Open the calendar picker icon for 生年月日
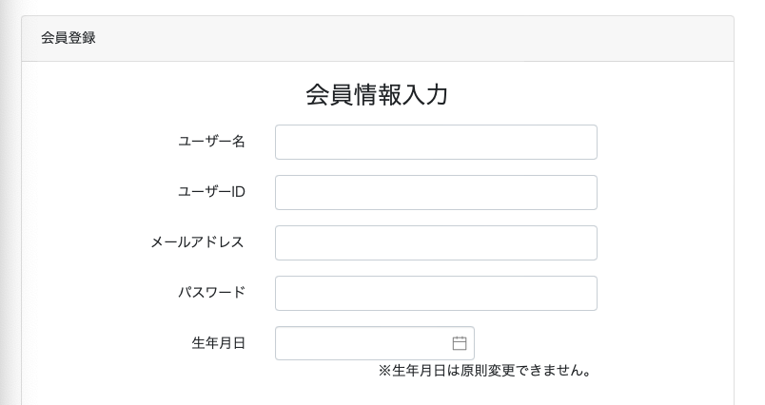 coord(460,343)
